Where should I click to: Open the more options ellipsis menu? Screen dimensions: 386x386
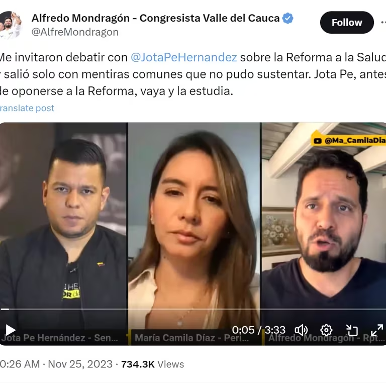383,23
